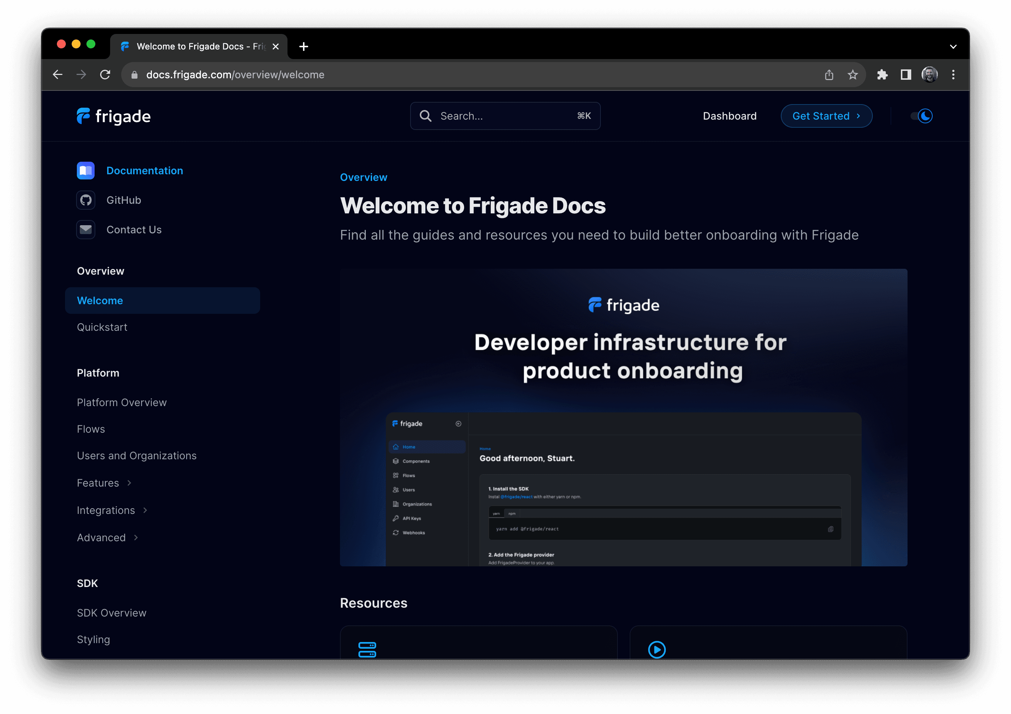The width and height of the screenshot is (1011, 714).
Task: Click the Resources heading
Action: click(x=374, y=603)
